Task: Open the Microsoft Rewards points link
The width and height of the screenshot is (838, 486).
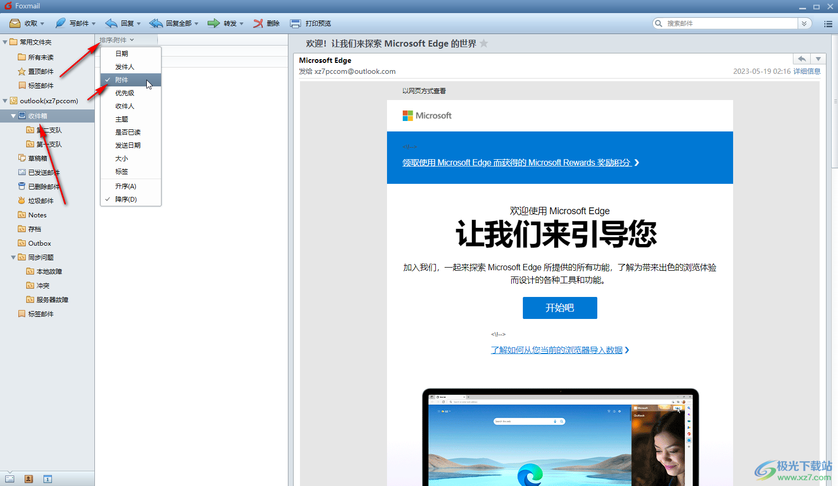Action: pos(516,162)
